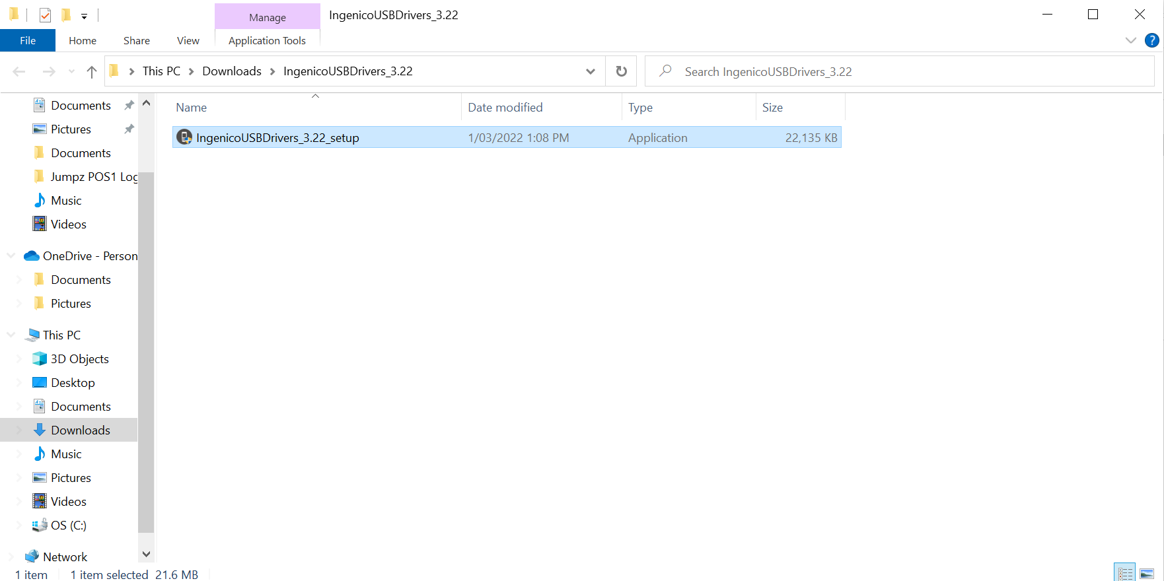The width and height of the screenshot is (1164, 581).
Task: Click the New Folder quick access icon
Action: click(66, 15)
